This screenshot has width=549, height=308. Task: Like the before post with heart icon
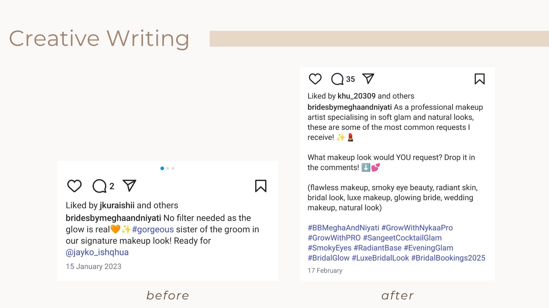pos(74,186)
